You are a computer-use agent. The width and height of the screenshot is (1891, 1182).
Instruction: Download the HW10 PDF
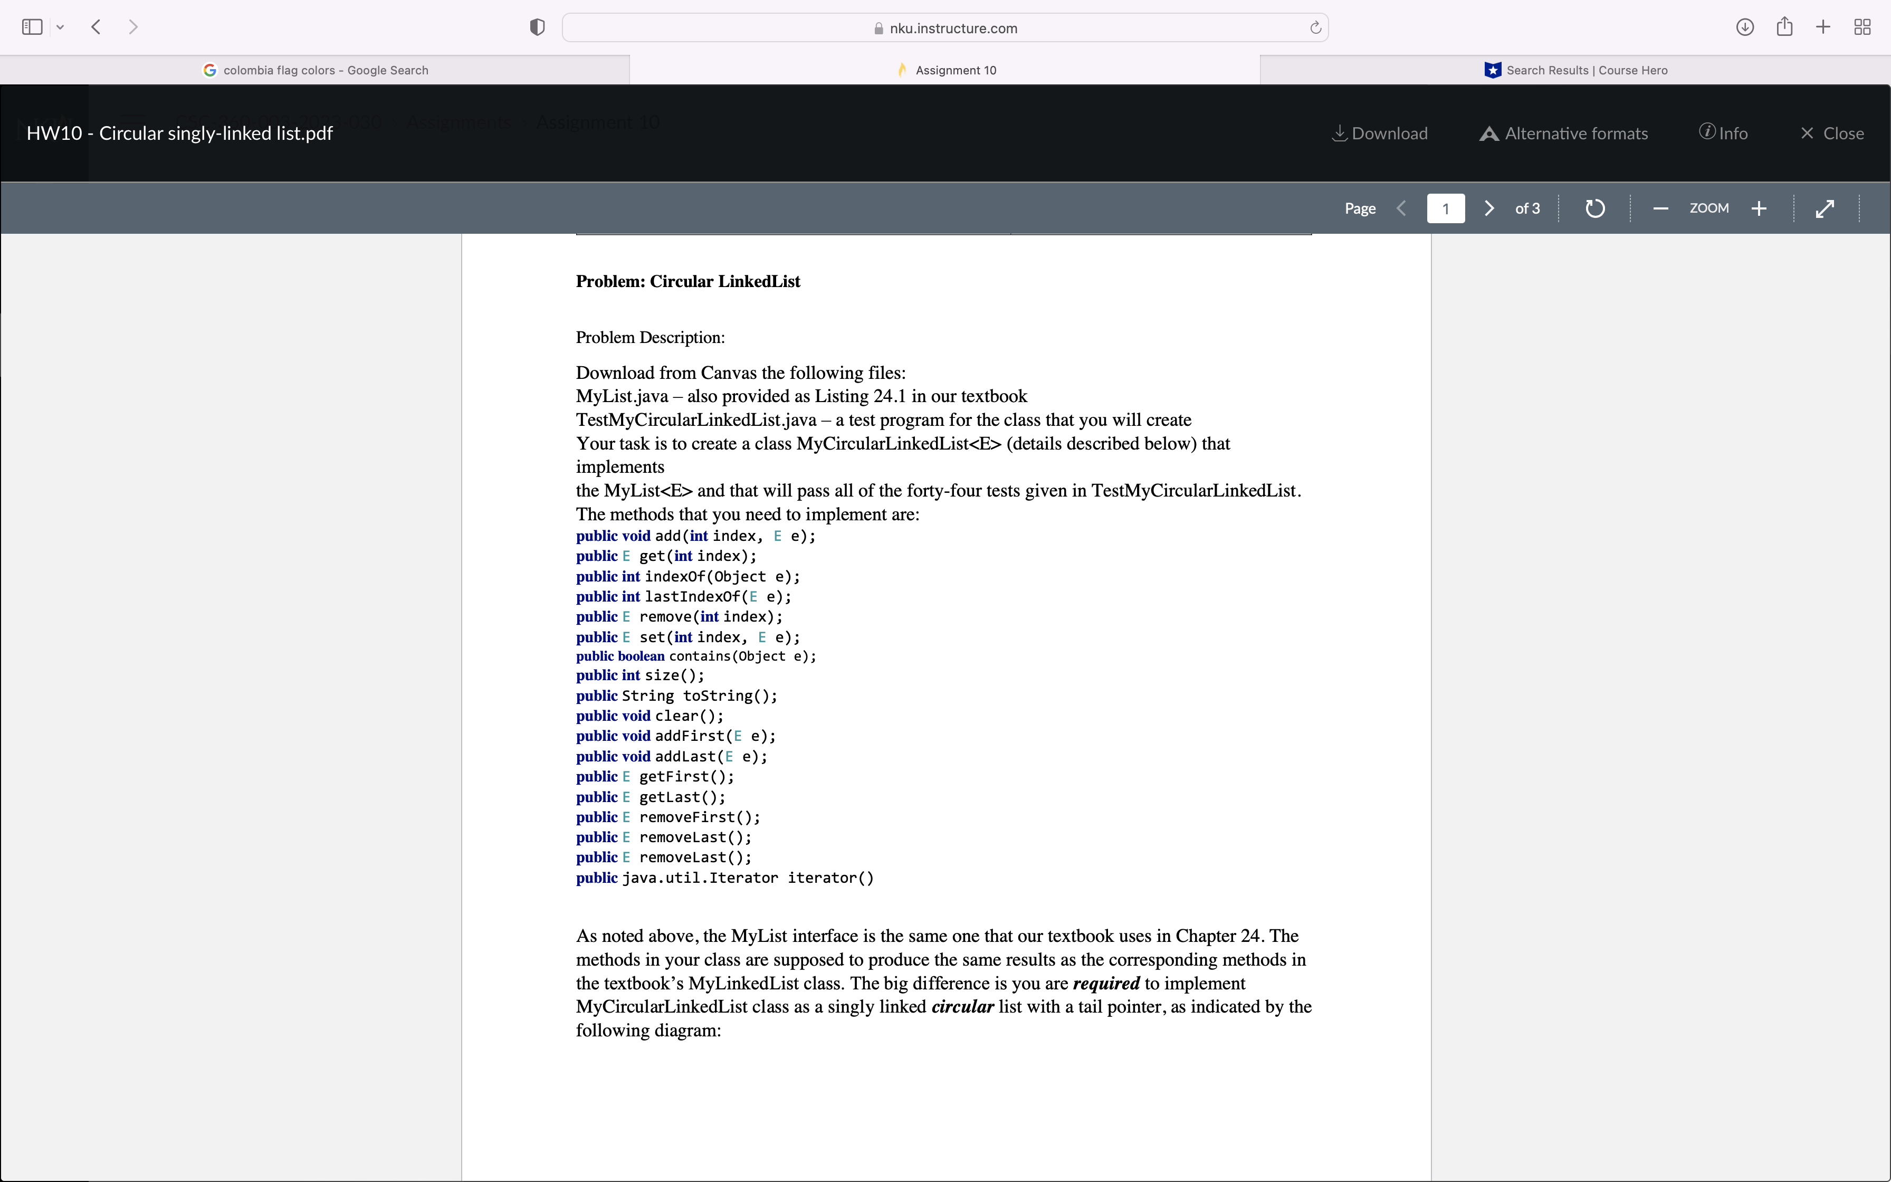coord(1379,134)
